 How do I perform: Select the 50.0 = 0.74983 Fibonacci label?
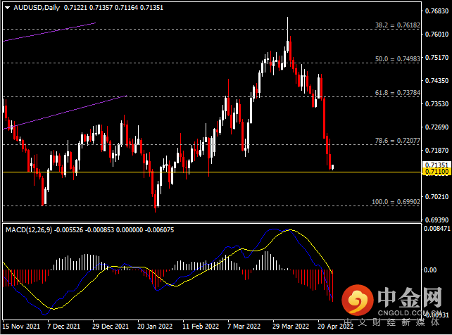click(x=398, y=58)
